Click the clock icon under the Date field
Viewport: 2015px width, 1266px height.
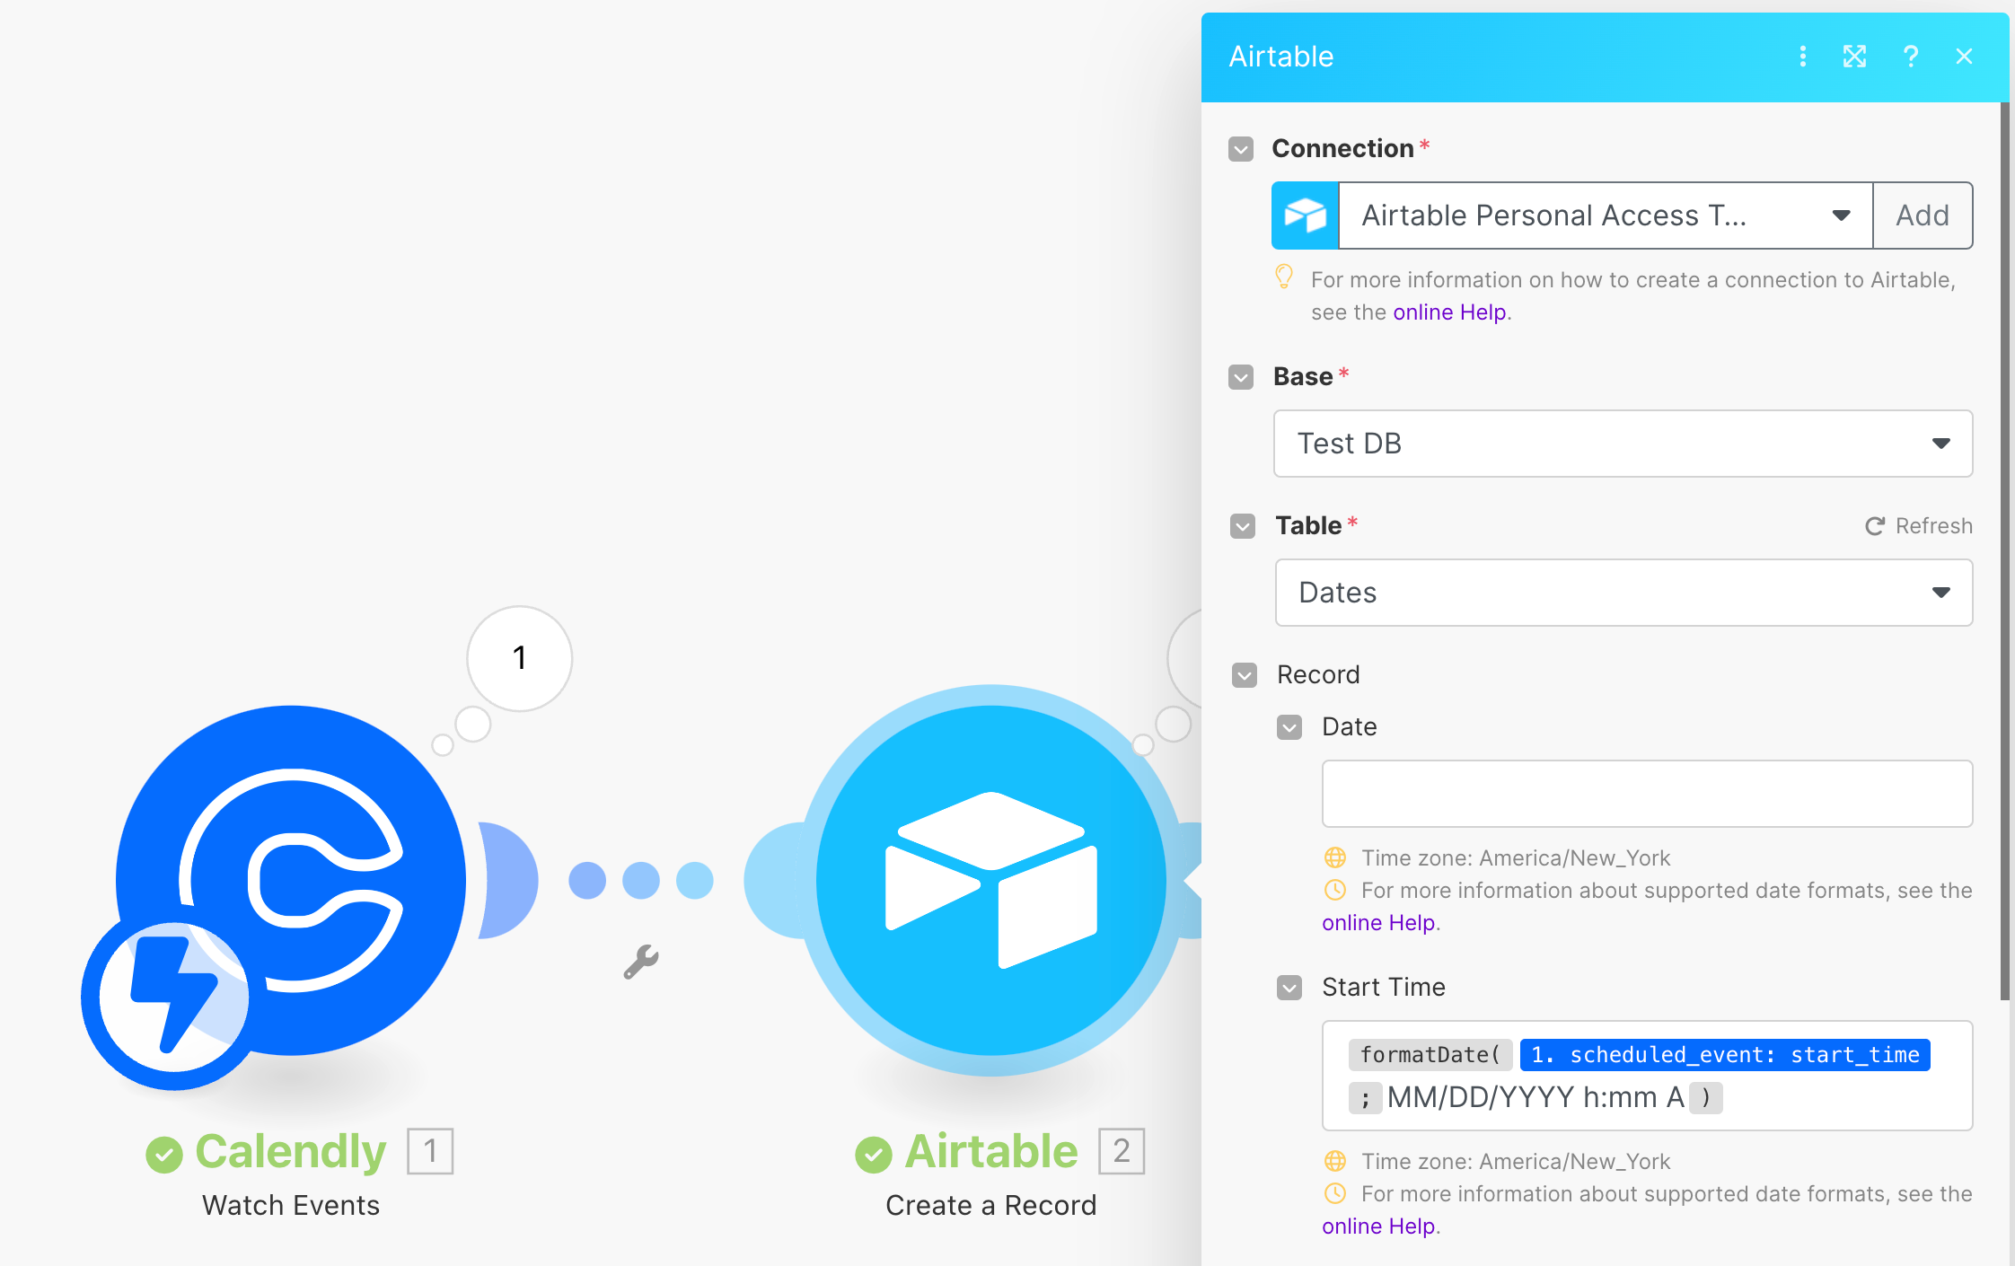click(1335, 890)
